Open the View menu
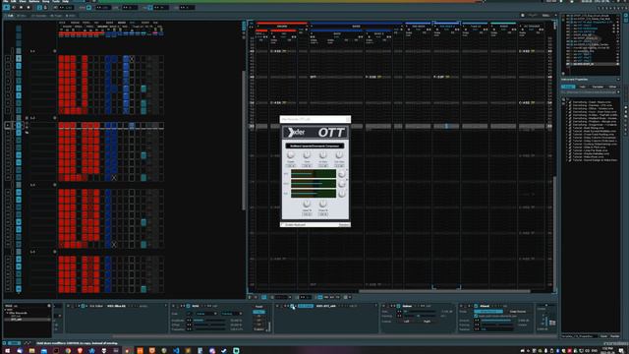 (x=23, y=1)
